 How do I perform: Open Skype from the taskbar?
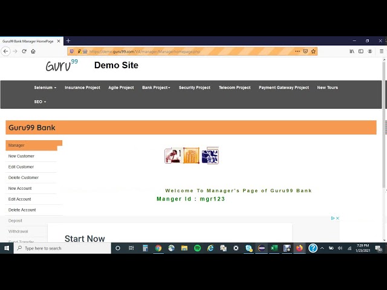(x=249, y=248)
